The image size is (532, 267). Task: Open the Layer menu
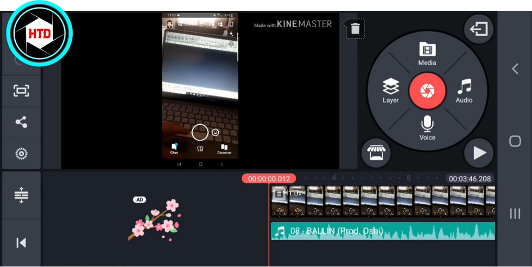(x=390, y=91)
